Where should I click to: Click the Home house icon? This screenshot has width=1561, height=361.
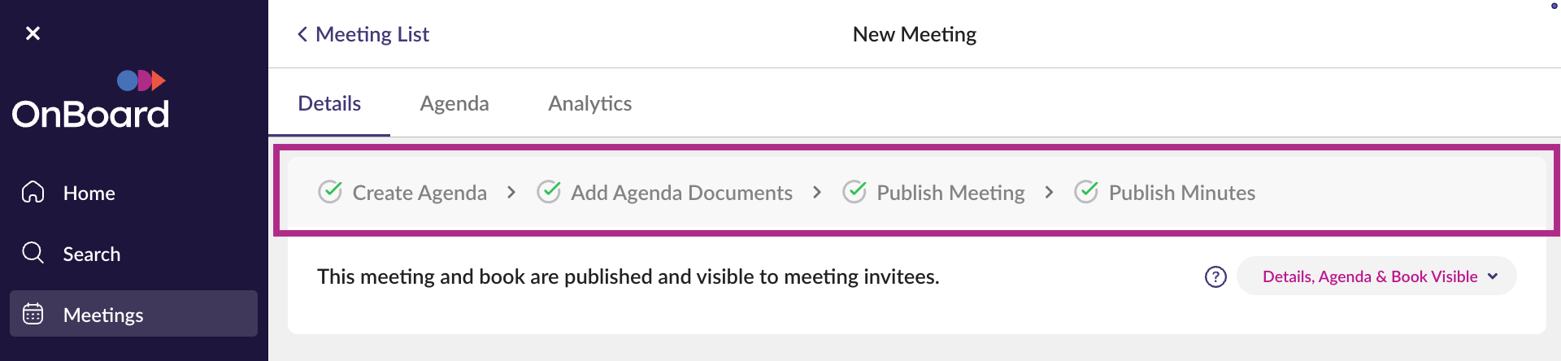[33, 192]
